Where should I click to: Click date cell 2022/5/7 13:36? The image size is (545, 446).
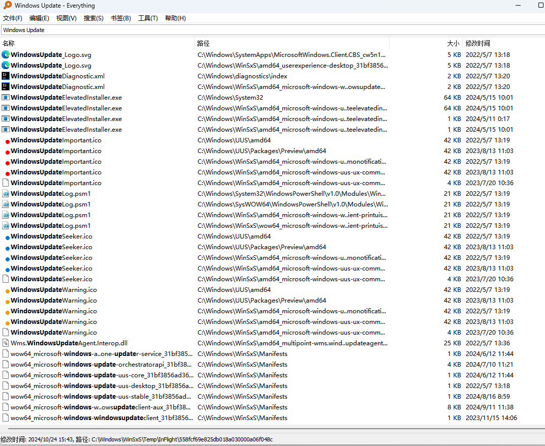click(488, 343)
